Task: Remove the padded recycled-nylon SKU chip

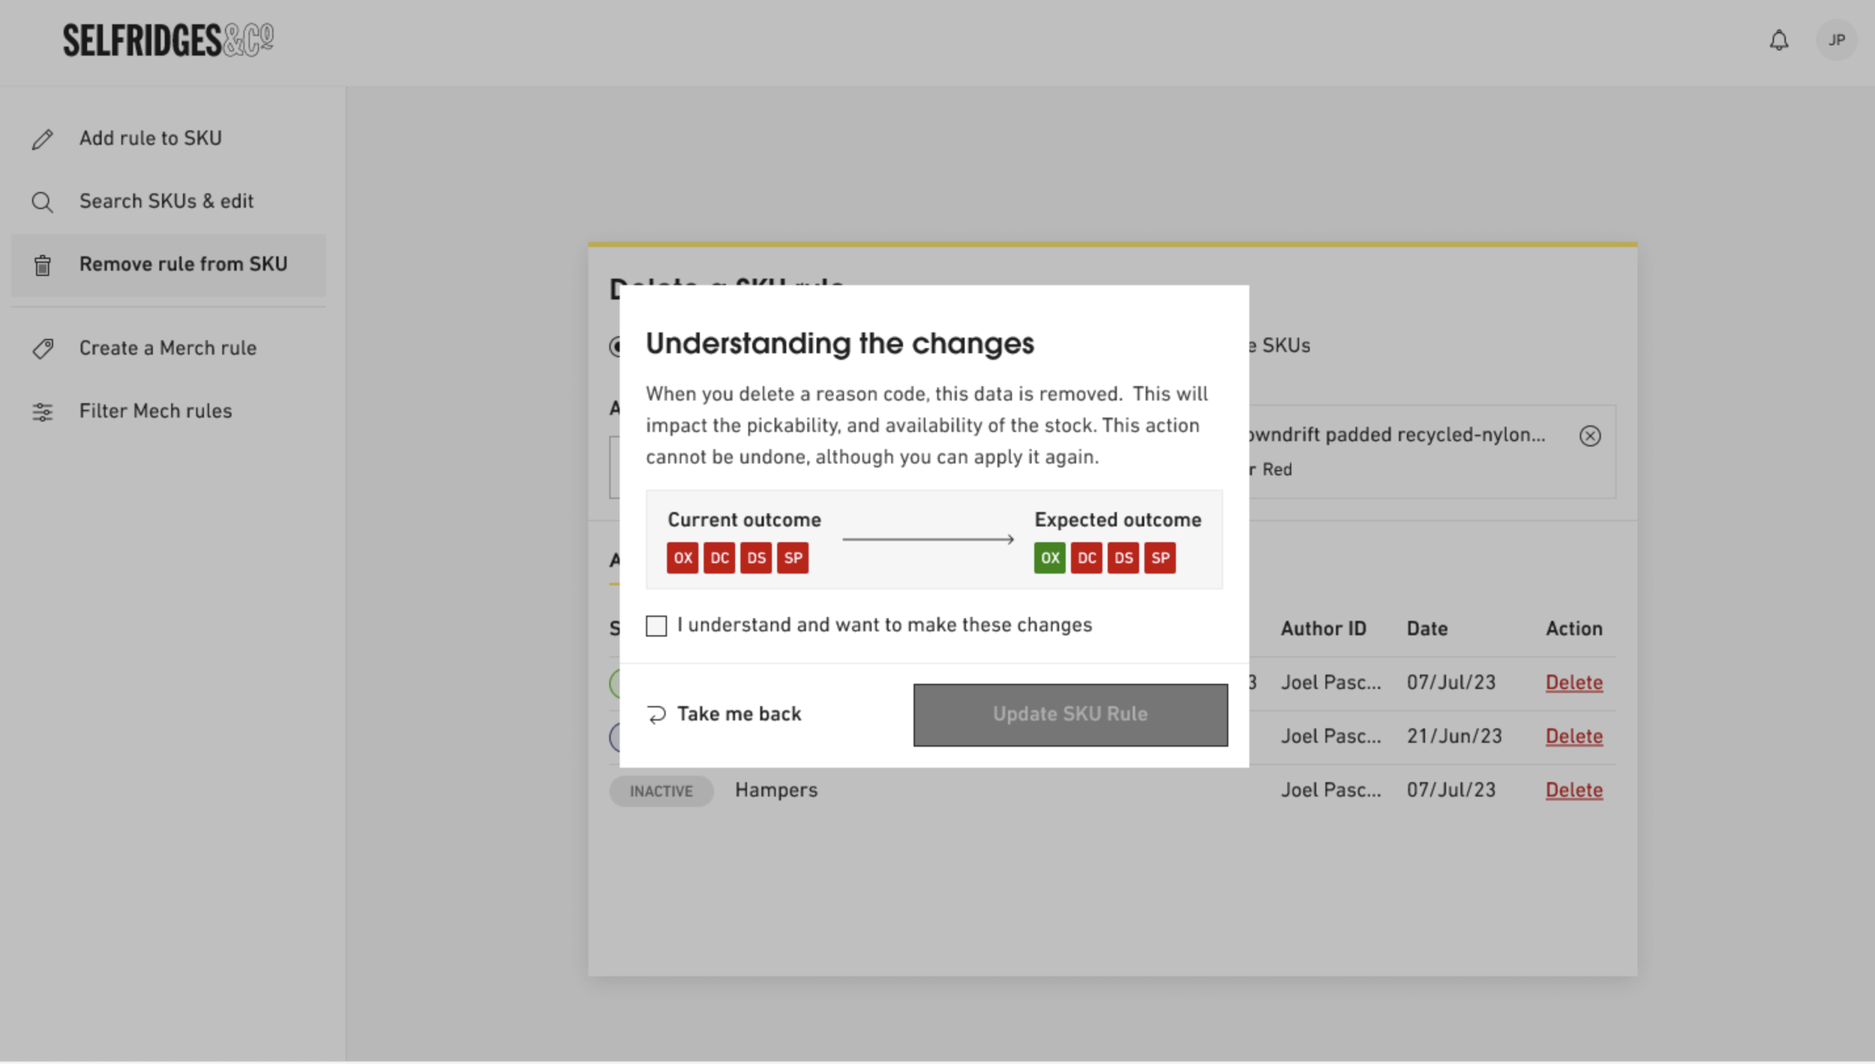Action: point(1589,436)
